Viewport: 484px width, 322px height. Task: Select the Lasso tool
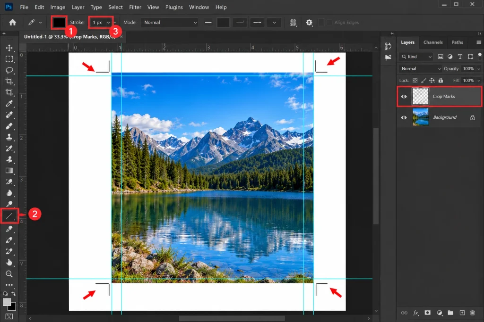[9, 70]
